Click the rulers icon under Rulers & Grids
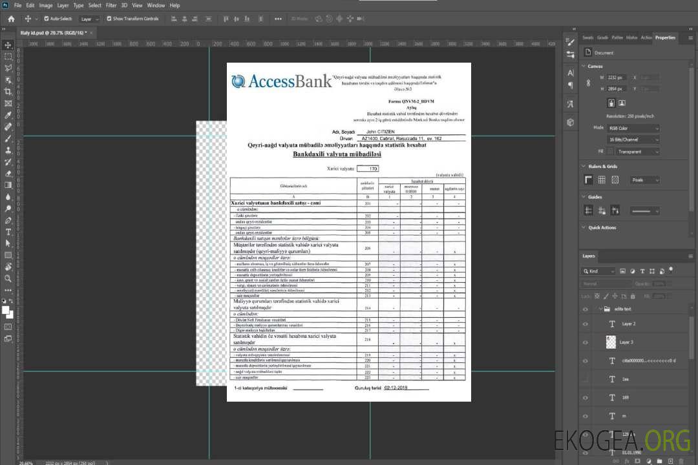The height and width of the screenshot is (465, 698). click(589, 180)
